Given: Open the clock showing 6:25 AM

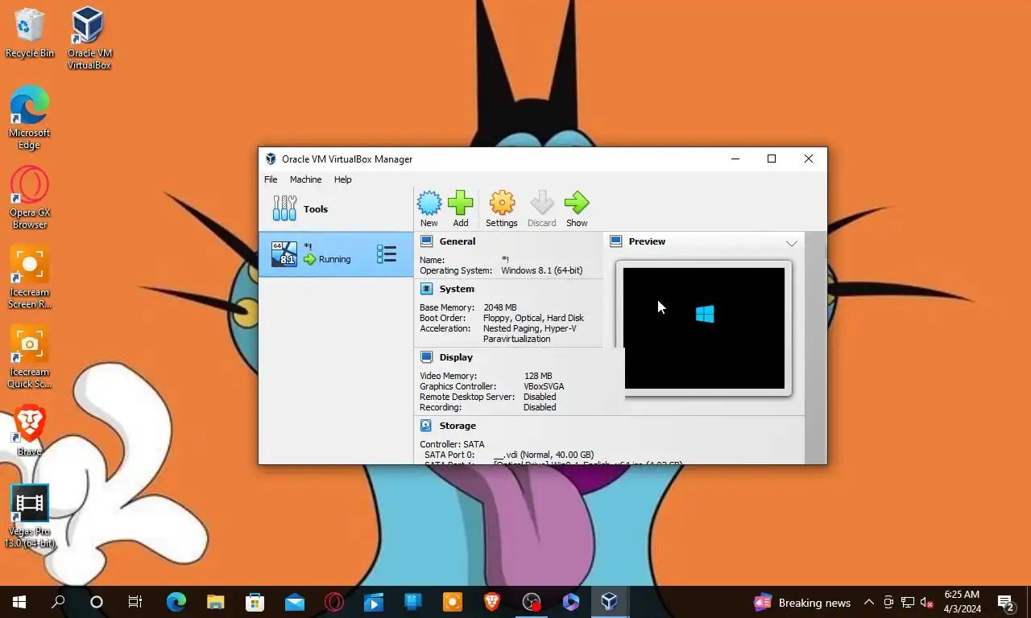Looking at the screenshot, I should tap(962, 602).
